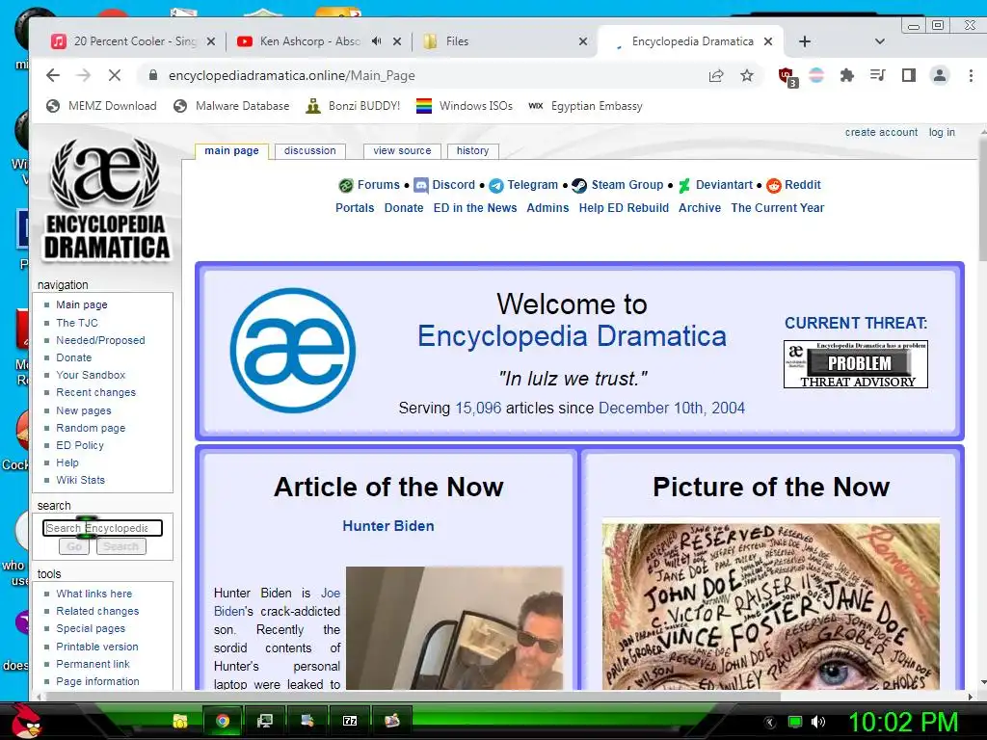Open a new browser tab
987x740 pixels.
pyautogui.click(x=805, y=41)
